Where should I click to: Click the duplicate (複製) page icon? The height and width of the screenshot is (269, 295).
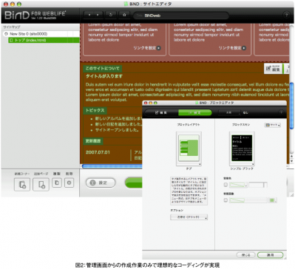coord(57,183)
